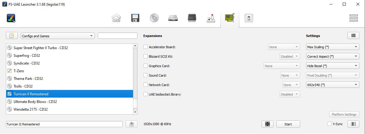The height and width of the screenshot is (134, 365).
Task: Open the Max Scaling dropdown
Action: pos(332,47)
